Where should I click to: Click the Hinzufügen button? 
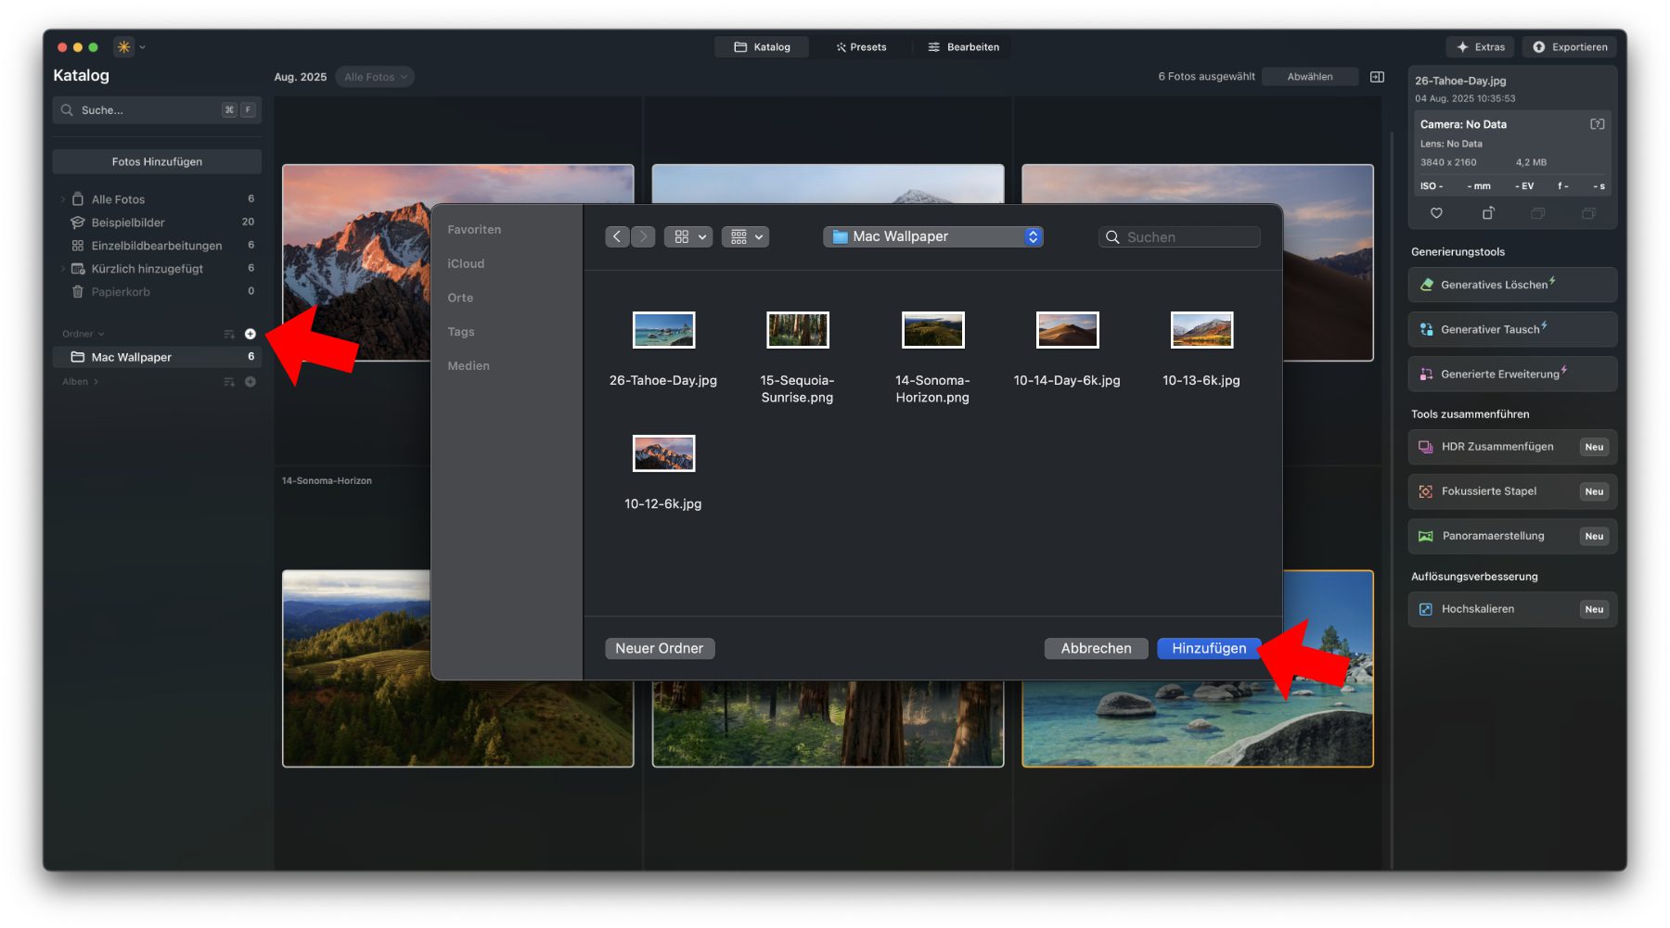(1208, 648)
